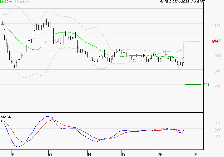Click the F month axis label
The width and height of the screenshot is (224, 157).
pos(196,155)
